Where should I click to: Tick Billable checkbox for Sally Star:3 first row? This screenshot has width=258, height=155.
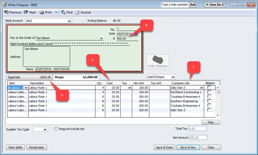pos(209,88)
